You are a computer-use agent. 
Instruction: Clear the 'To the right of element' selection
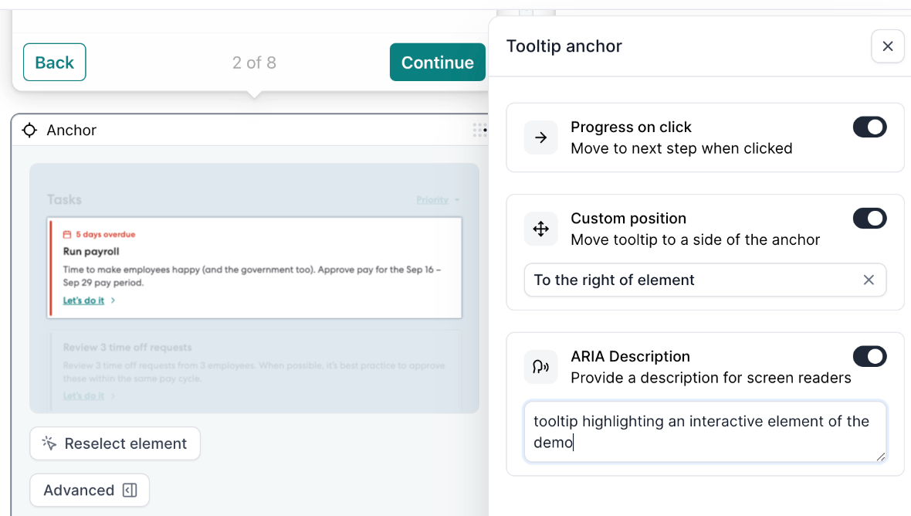(869, 280)
